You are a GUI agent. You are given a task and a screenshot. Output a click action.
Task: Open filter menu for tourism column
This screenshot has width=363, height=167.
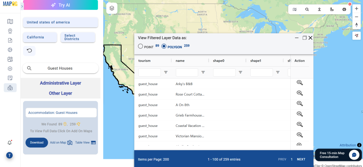click(166, 72)
